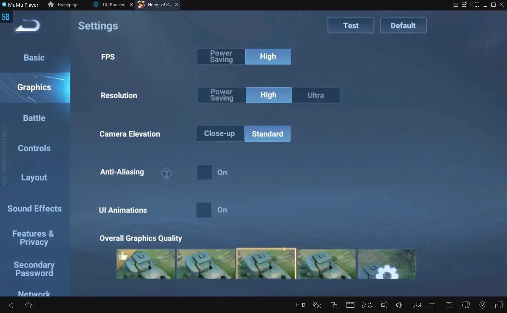Click the screen recorder camera icon

(x=300, y=305)
